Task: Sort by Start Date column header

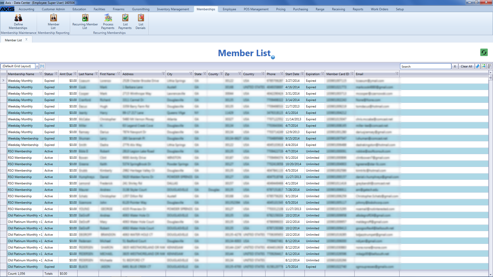Action: click(292, 74)
